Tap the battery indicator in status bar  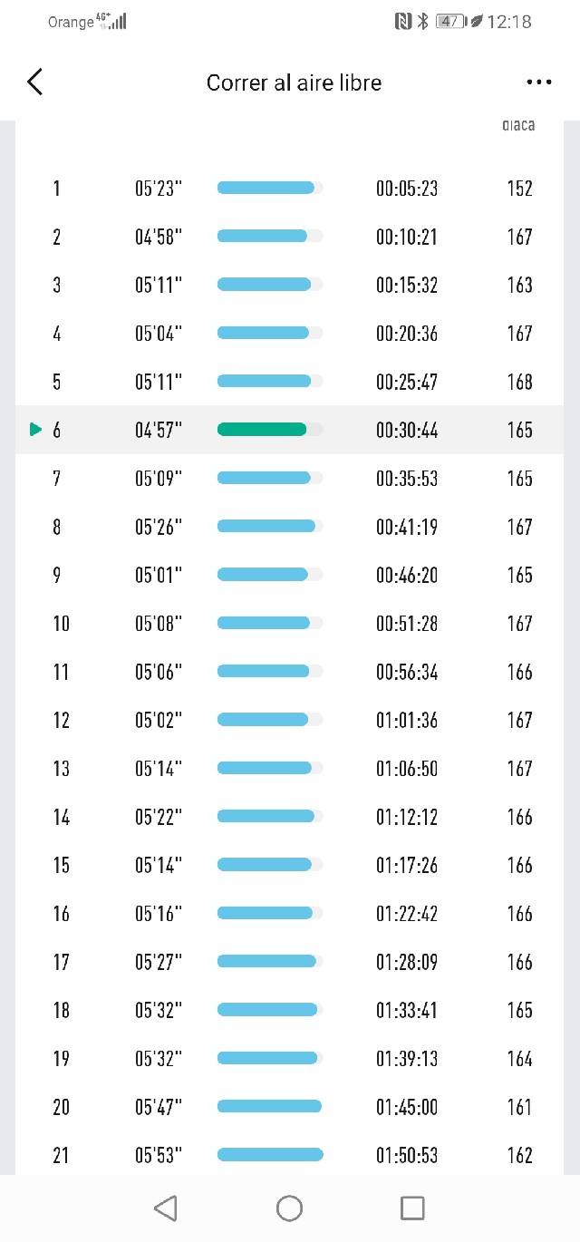point(450,21)
